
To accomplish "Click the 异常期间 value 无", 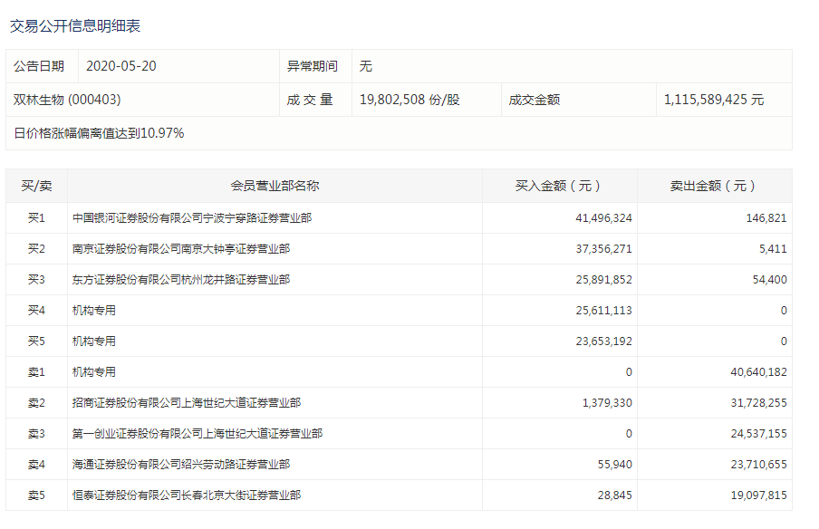I will (x=366, y=66).
